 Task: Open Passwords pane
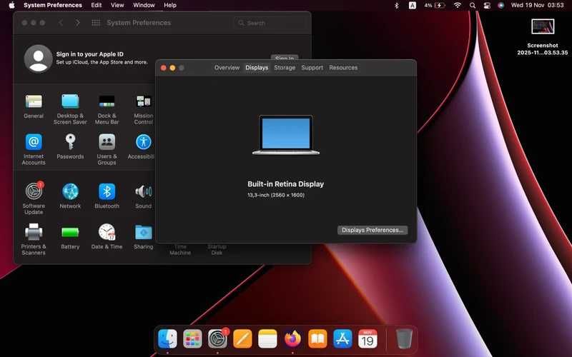click(x=70, y=146)
